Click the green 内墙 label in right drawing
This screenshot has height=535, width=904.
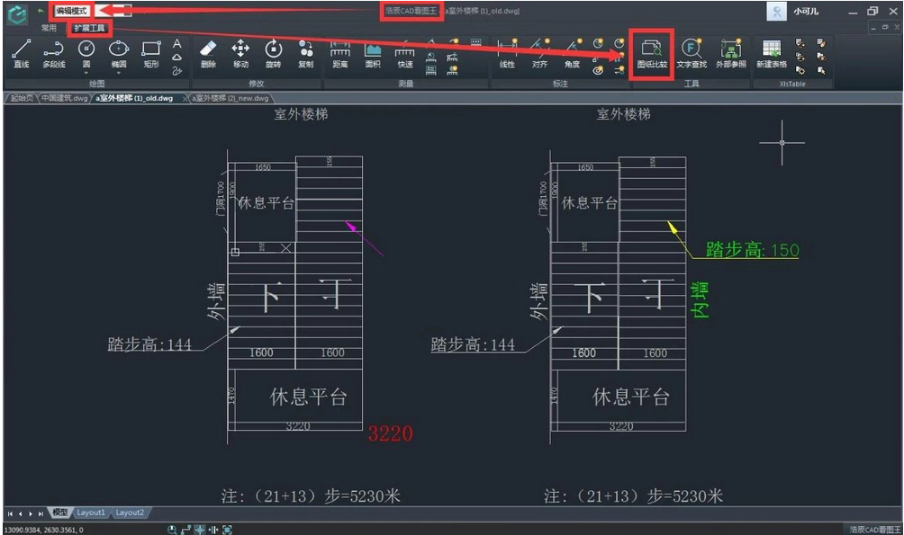tap(700, 299)
